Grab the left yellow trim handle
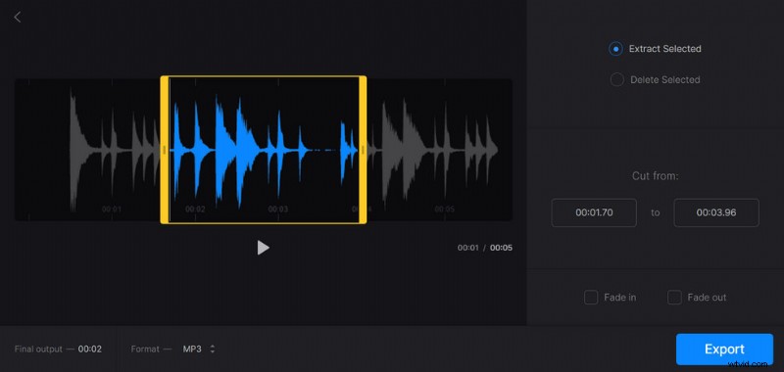This screenshot has height=372, width=784. click(164, 150)
